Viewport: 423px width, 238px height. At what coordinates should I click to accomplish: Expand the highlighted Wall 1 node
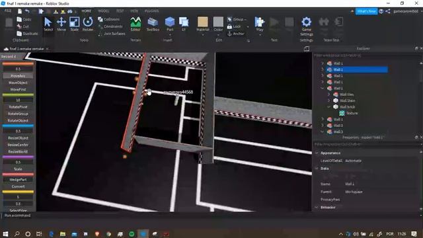323,69
